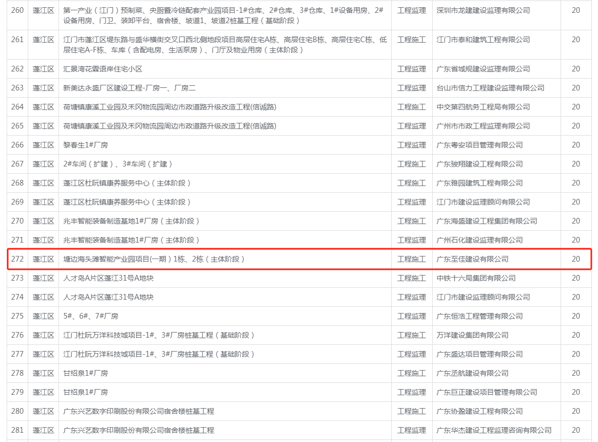Click 蓬江区 district in row 270
The image size is (598, 442).
click(44, 221)
